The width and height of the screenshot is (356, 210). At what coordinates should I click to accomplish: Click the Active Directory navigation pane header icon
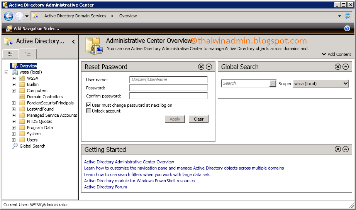click(8, 42)
